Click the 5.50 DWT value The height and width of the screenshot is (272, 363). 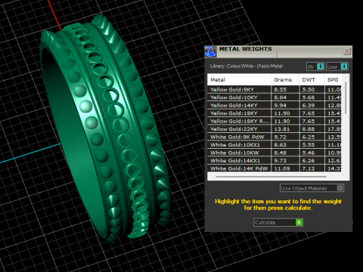tap(309, 89)
